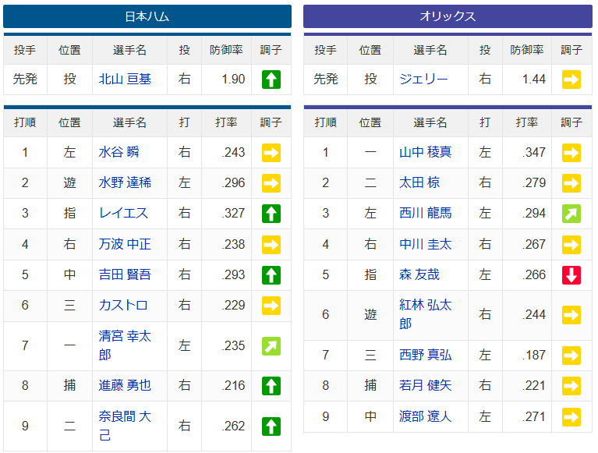
Task: Click the 1.44 ERA value
Action: coord(533,79)
